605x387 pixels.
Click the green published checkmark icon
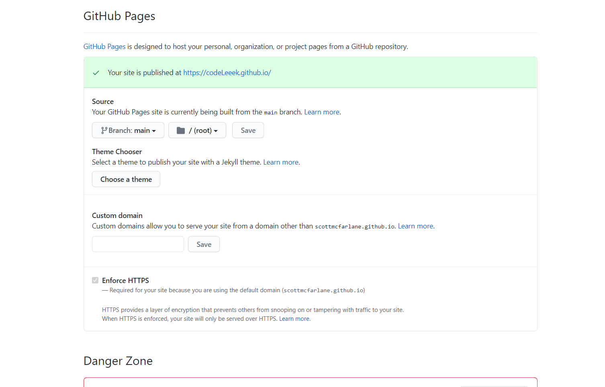click(96, 73)
